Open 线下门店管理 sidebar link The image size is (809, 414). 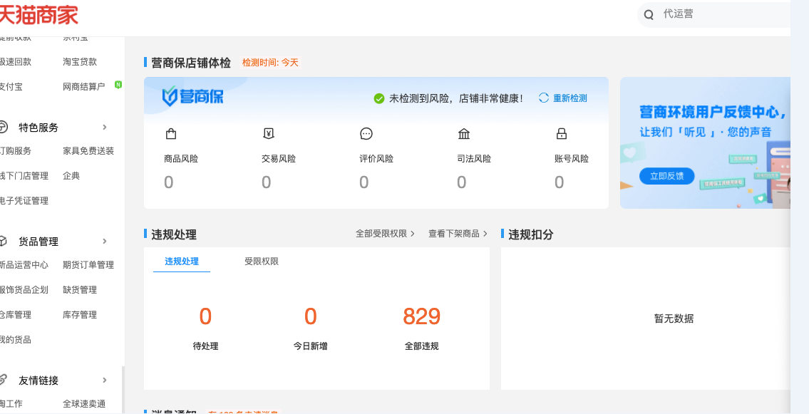[x=24, y=176]
